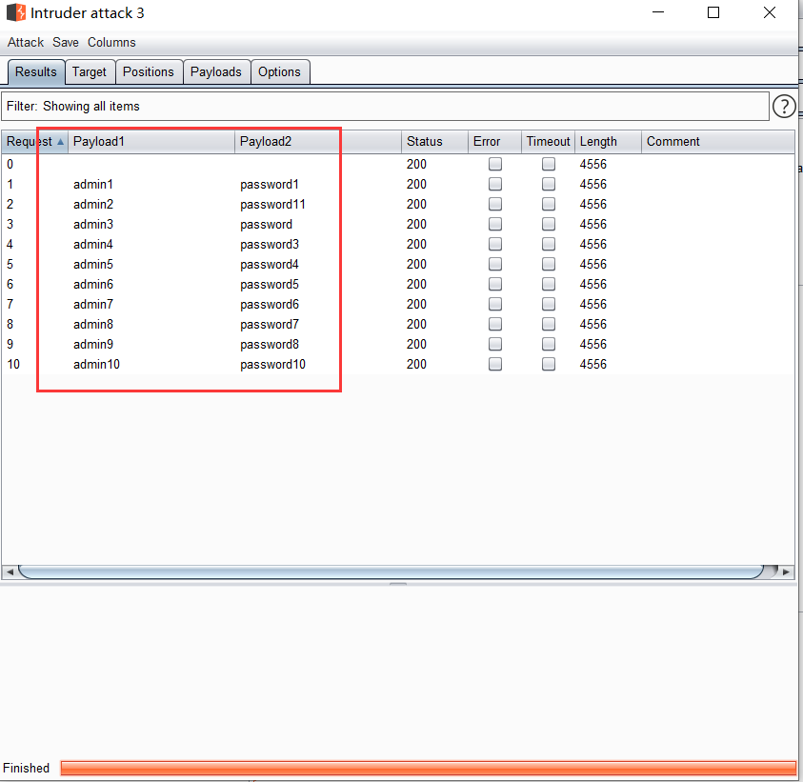Open the Save menu

(x=66, y=43)
